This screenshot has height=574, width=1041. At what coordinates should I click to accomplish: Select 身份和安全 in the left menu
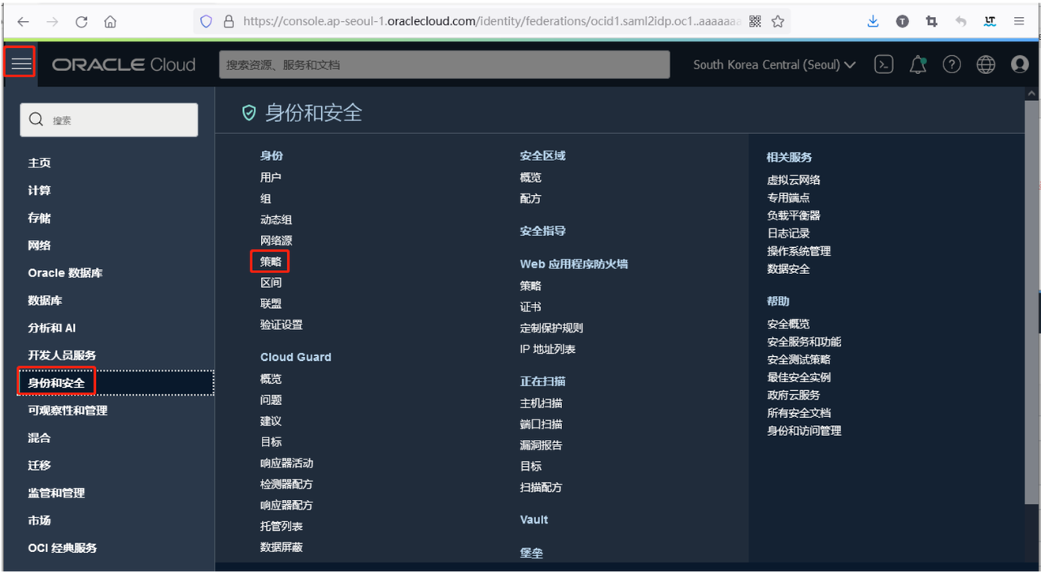[x=56, y=383]
